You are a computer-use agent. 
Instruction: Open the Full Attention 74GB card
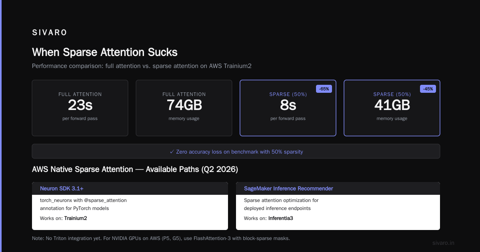184,108
